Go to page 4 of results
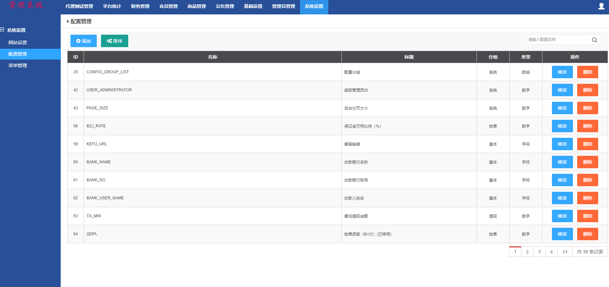 point(551,252)
